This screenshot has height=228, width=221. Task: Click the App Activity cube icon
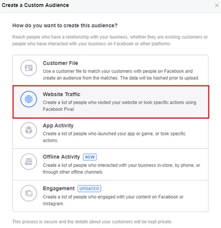click(x=29, y=130)
